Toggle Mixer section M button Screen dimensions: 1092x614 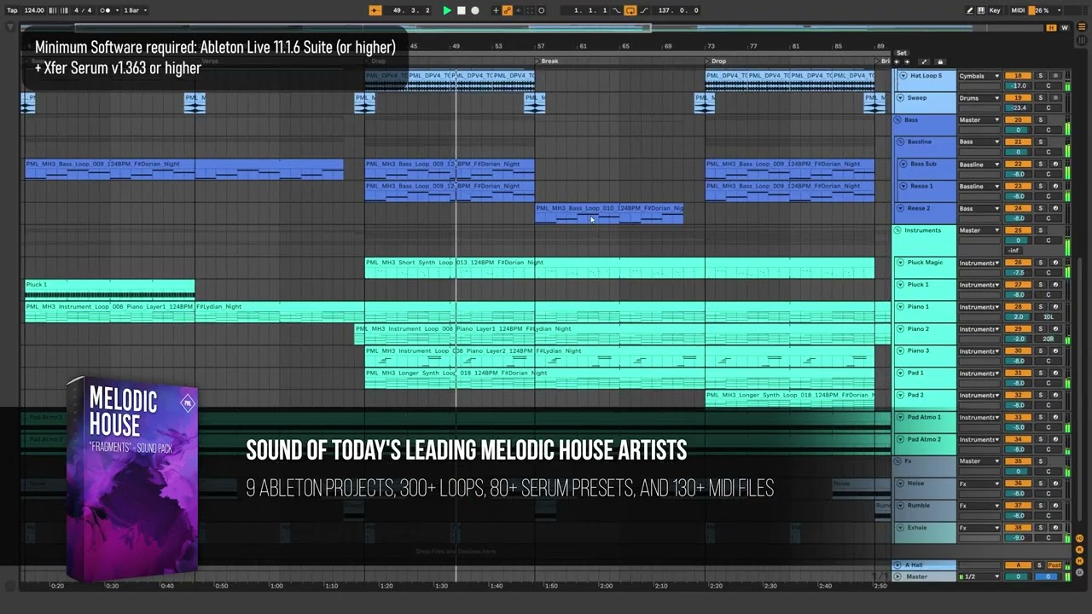pyautogui.click(x=1079, y=561)
